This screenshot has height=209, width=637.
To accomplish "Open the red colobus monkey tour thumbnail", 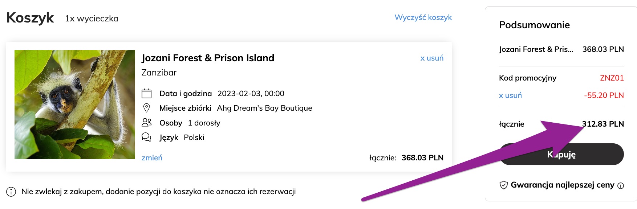I will pos(75,104).
